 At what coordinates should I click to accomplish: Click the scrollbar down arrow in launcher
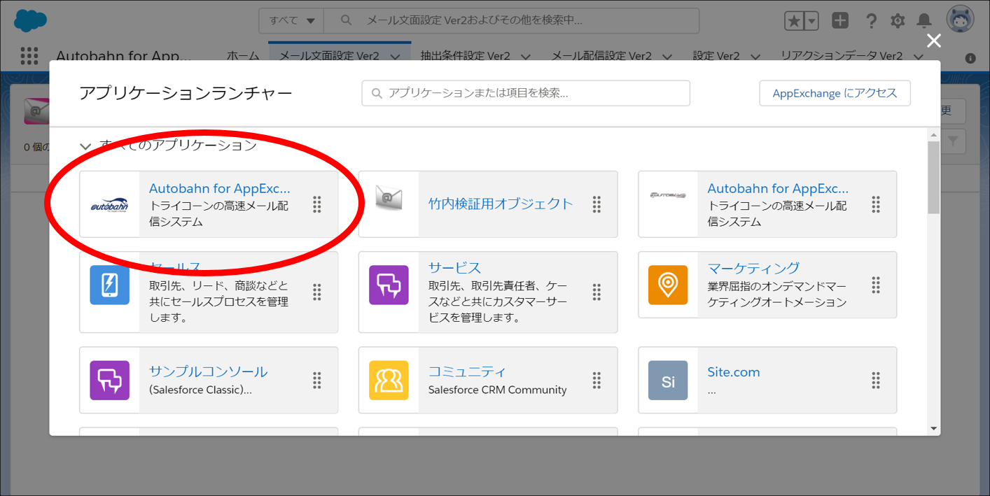tap(933, 428)
